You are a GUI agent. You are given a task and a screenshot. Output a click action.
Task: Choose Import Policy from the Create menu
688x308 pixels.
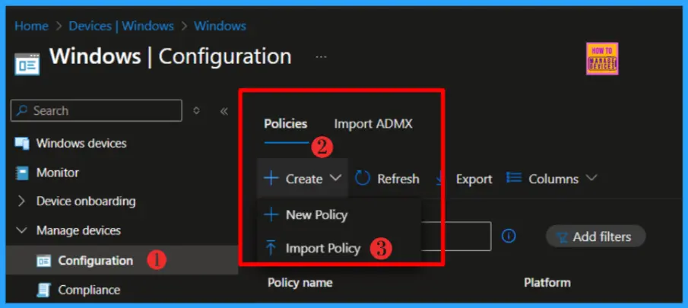(x=322, y=249)
